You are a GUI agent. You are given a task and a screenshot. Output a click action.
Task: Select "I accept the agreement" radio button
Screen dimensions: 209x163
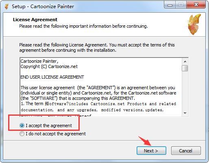pos(22,126)
